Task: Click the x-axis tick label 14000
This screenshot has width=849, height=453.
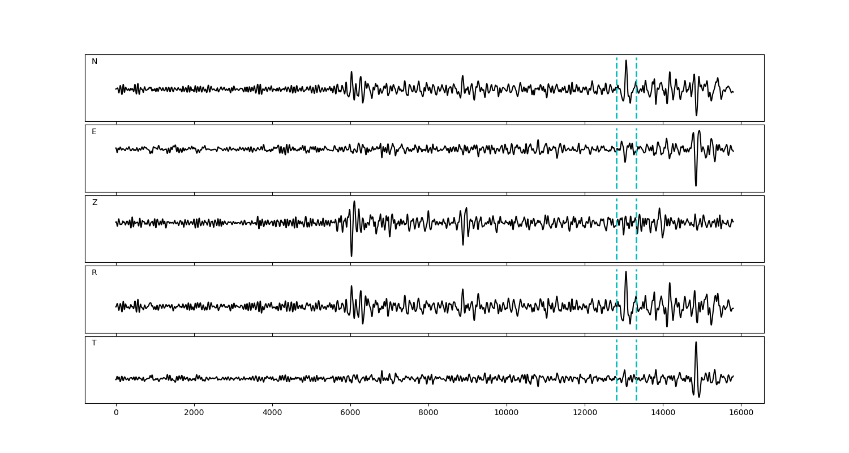Action: tap(663, 413)
